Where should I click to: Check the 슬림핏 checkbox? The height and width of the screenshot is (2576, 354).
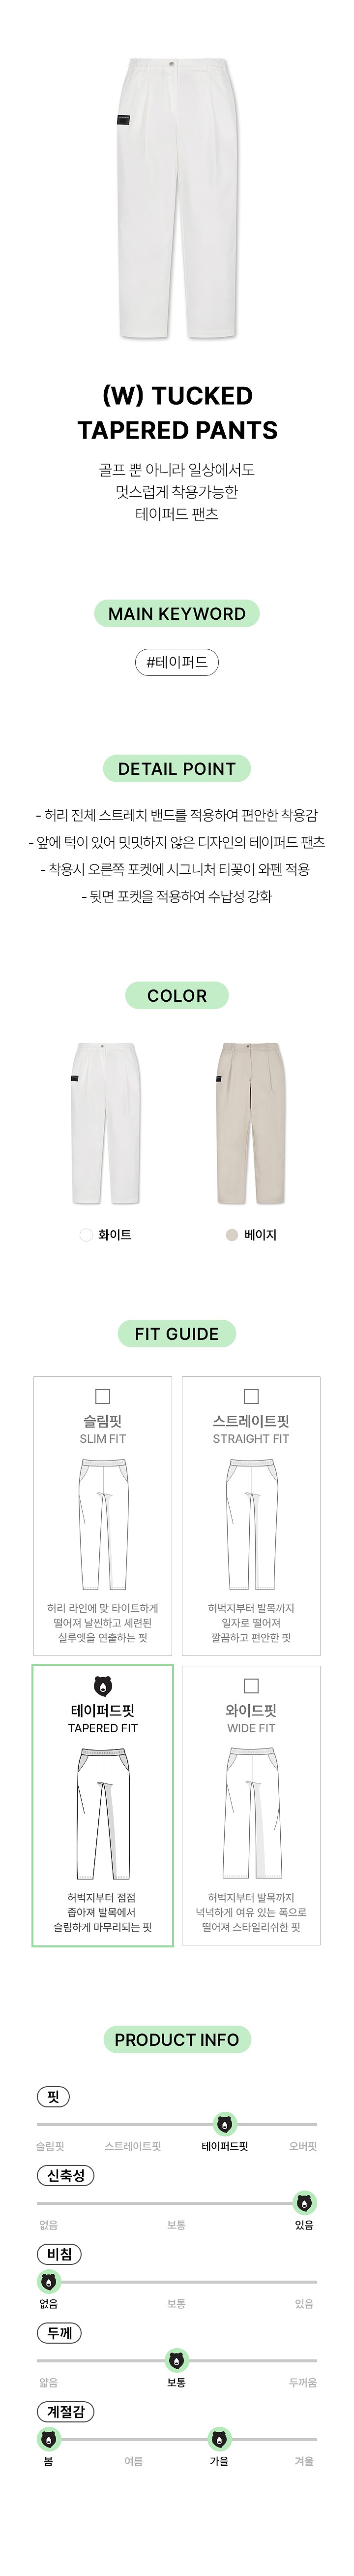point(102,1396)
